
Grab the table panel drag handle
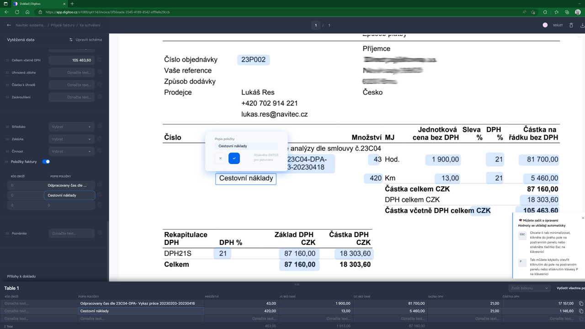[297, 284]
